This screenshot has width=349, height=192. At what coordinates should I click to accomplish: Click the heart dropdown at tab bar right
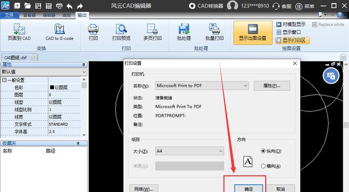343,57
